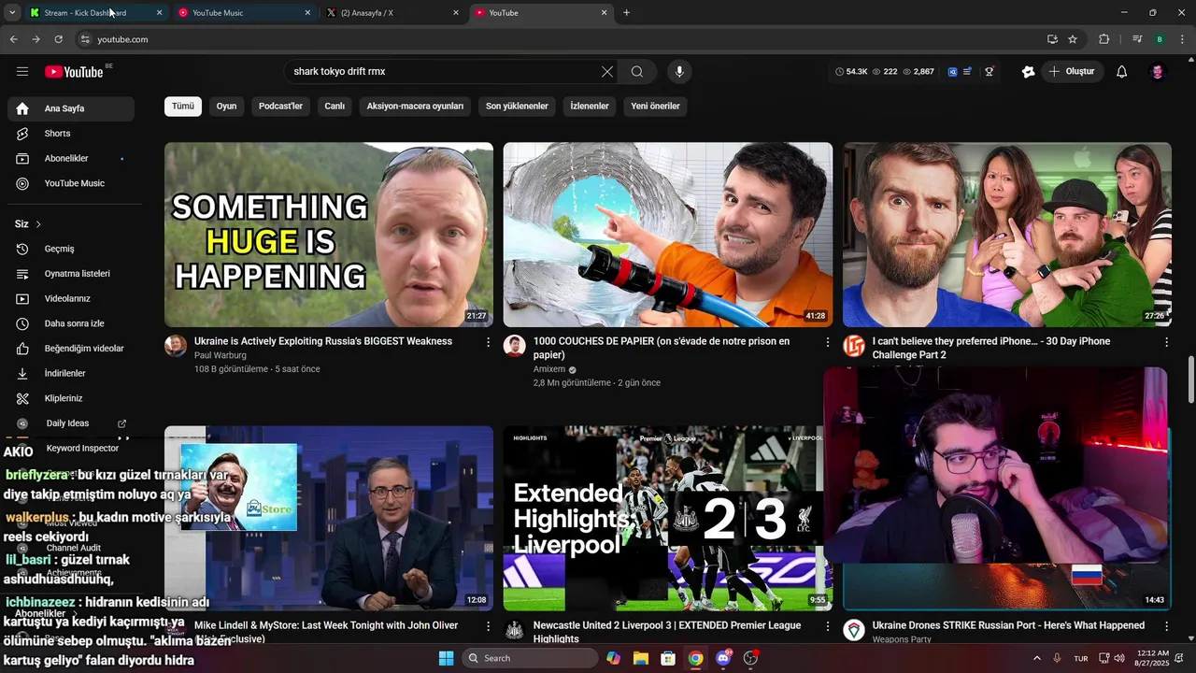
Task: Open the Linus Tech Tips channel avatar
Action: 854,346
